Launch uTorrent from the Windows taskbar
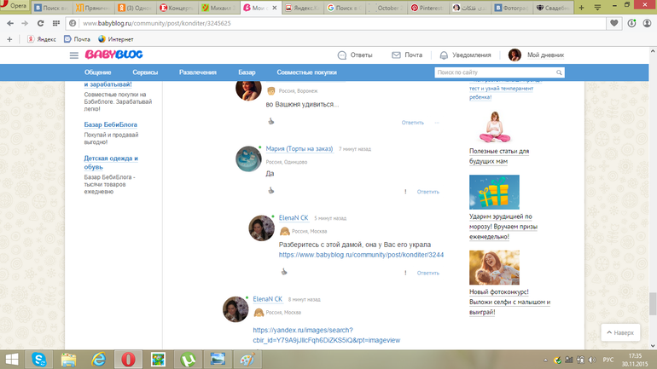This screenshot has width=657, height=369. (188, 359)
